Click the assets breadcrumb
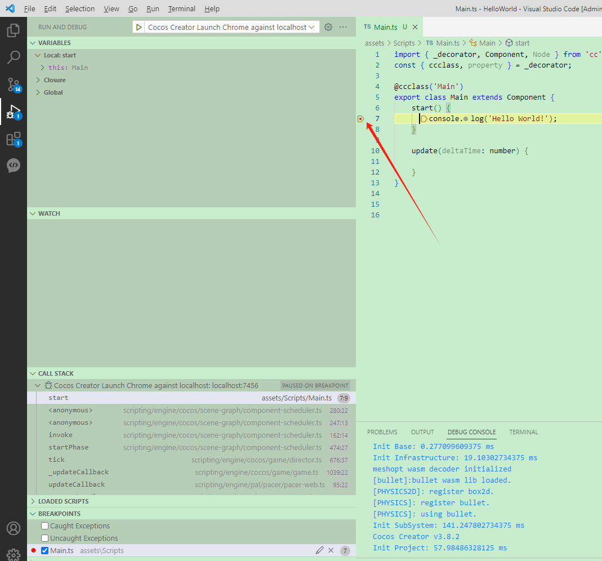The image size is (602, 561). click(374, 43)
